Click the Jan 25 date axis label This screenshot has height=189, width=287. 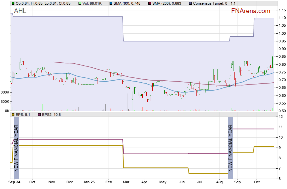(89, 182)
